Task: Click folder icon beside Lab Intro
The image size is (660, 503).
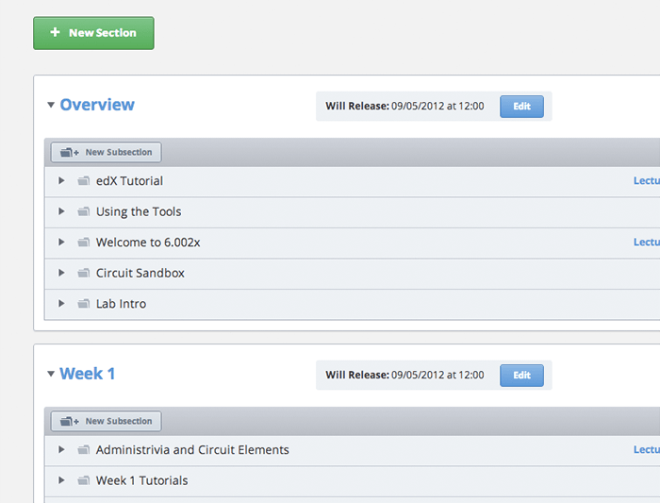Action: [x=83, y=304]
